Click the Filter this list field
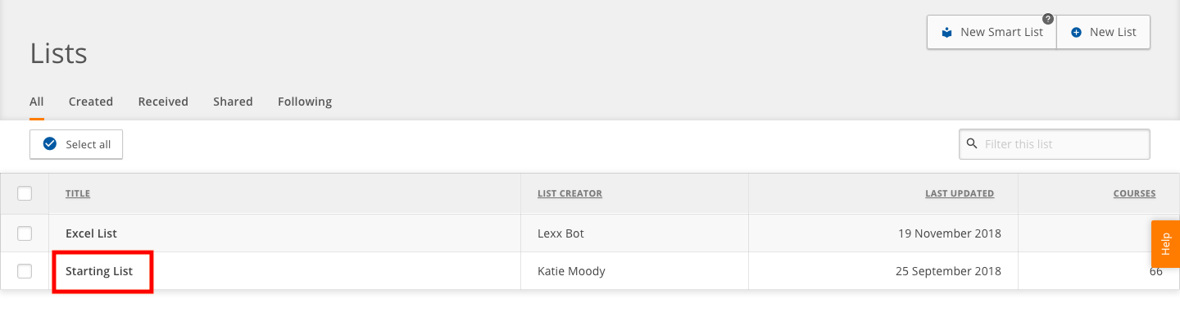The image size is (1180, 317). click(x=1055, y=144)
